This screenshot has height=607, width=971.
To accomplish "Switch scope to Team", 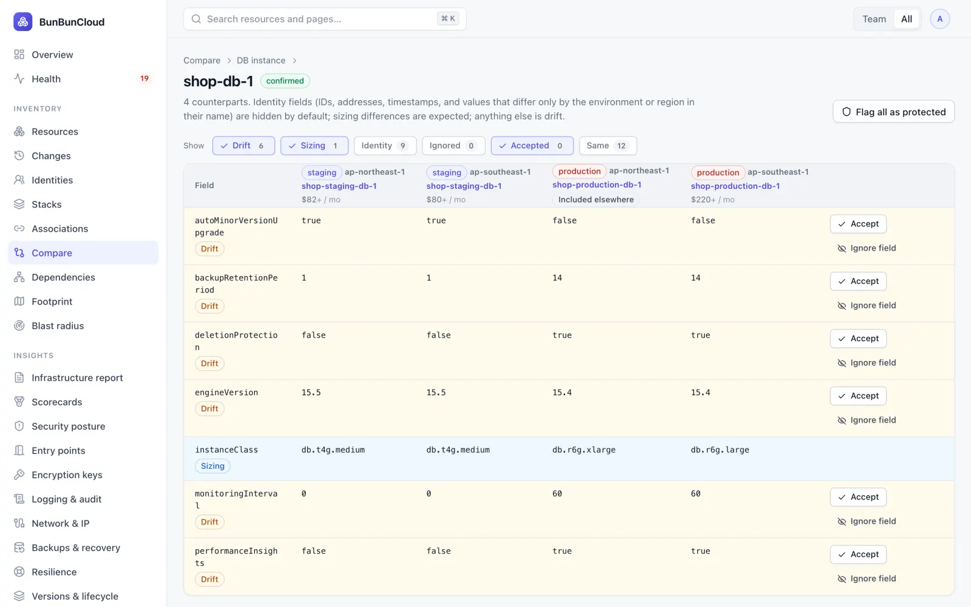I will point(874,19).
